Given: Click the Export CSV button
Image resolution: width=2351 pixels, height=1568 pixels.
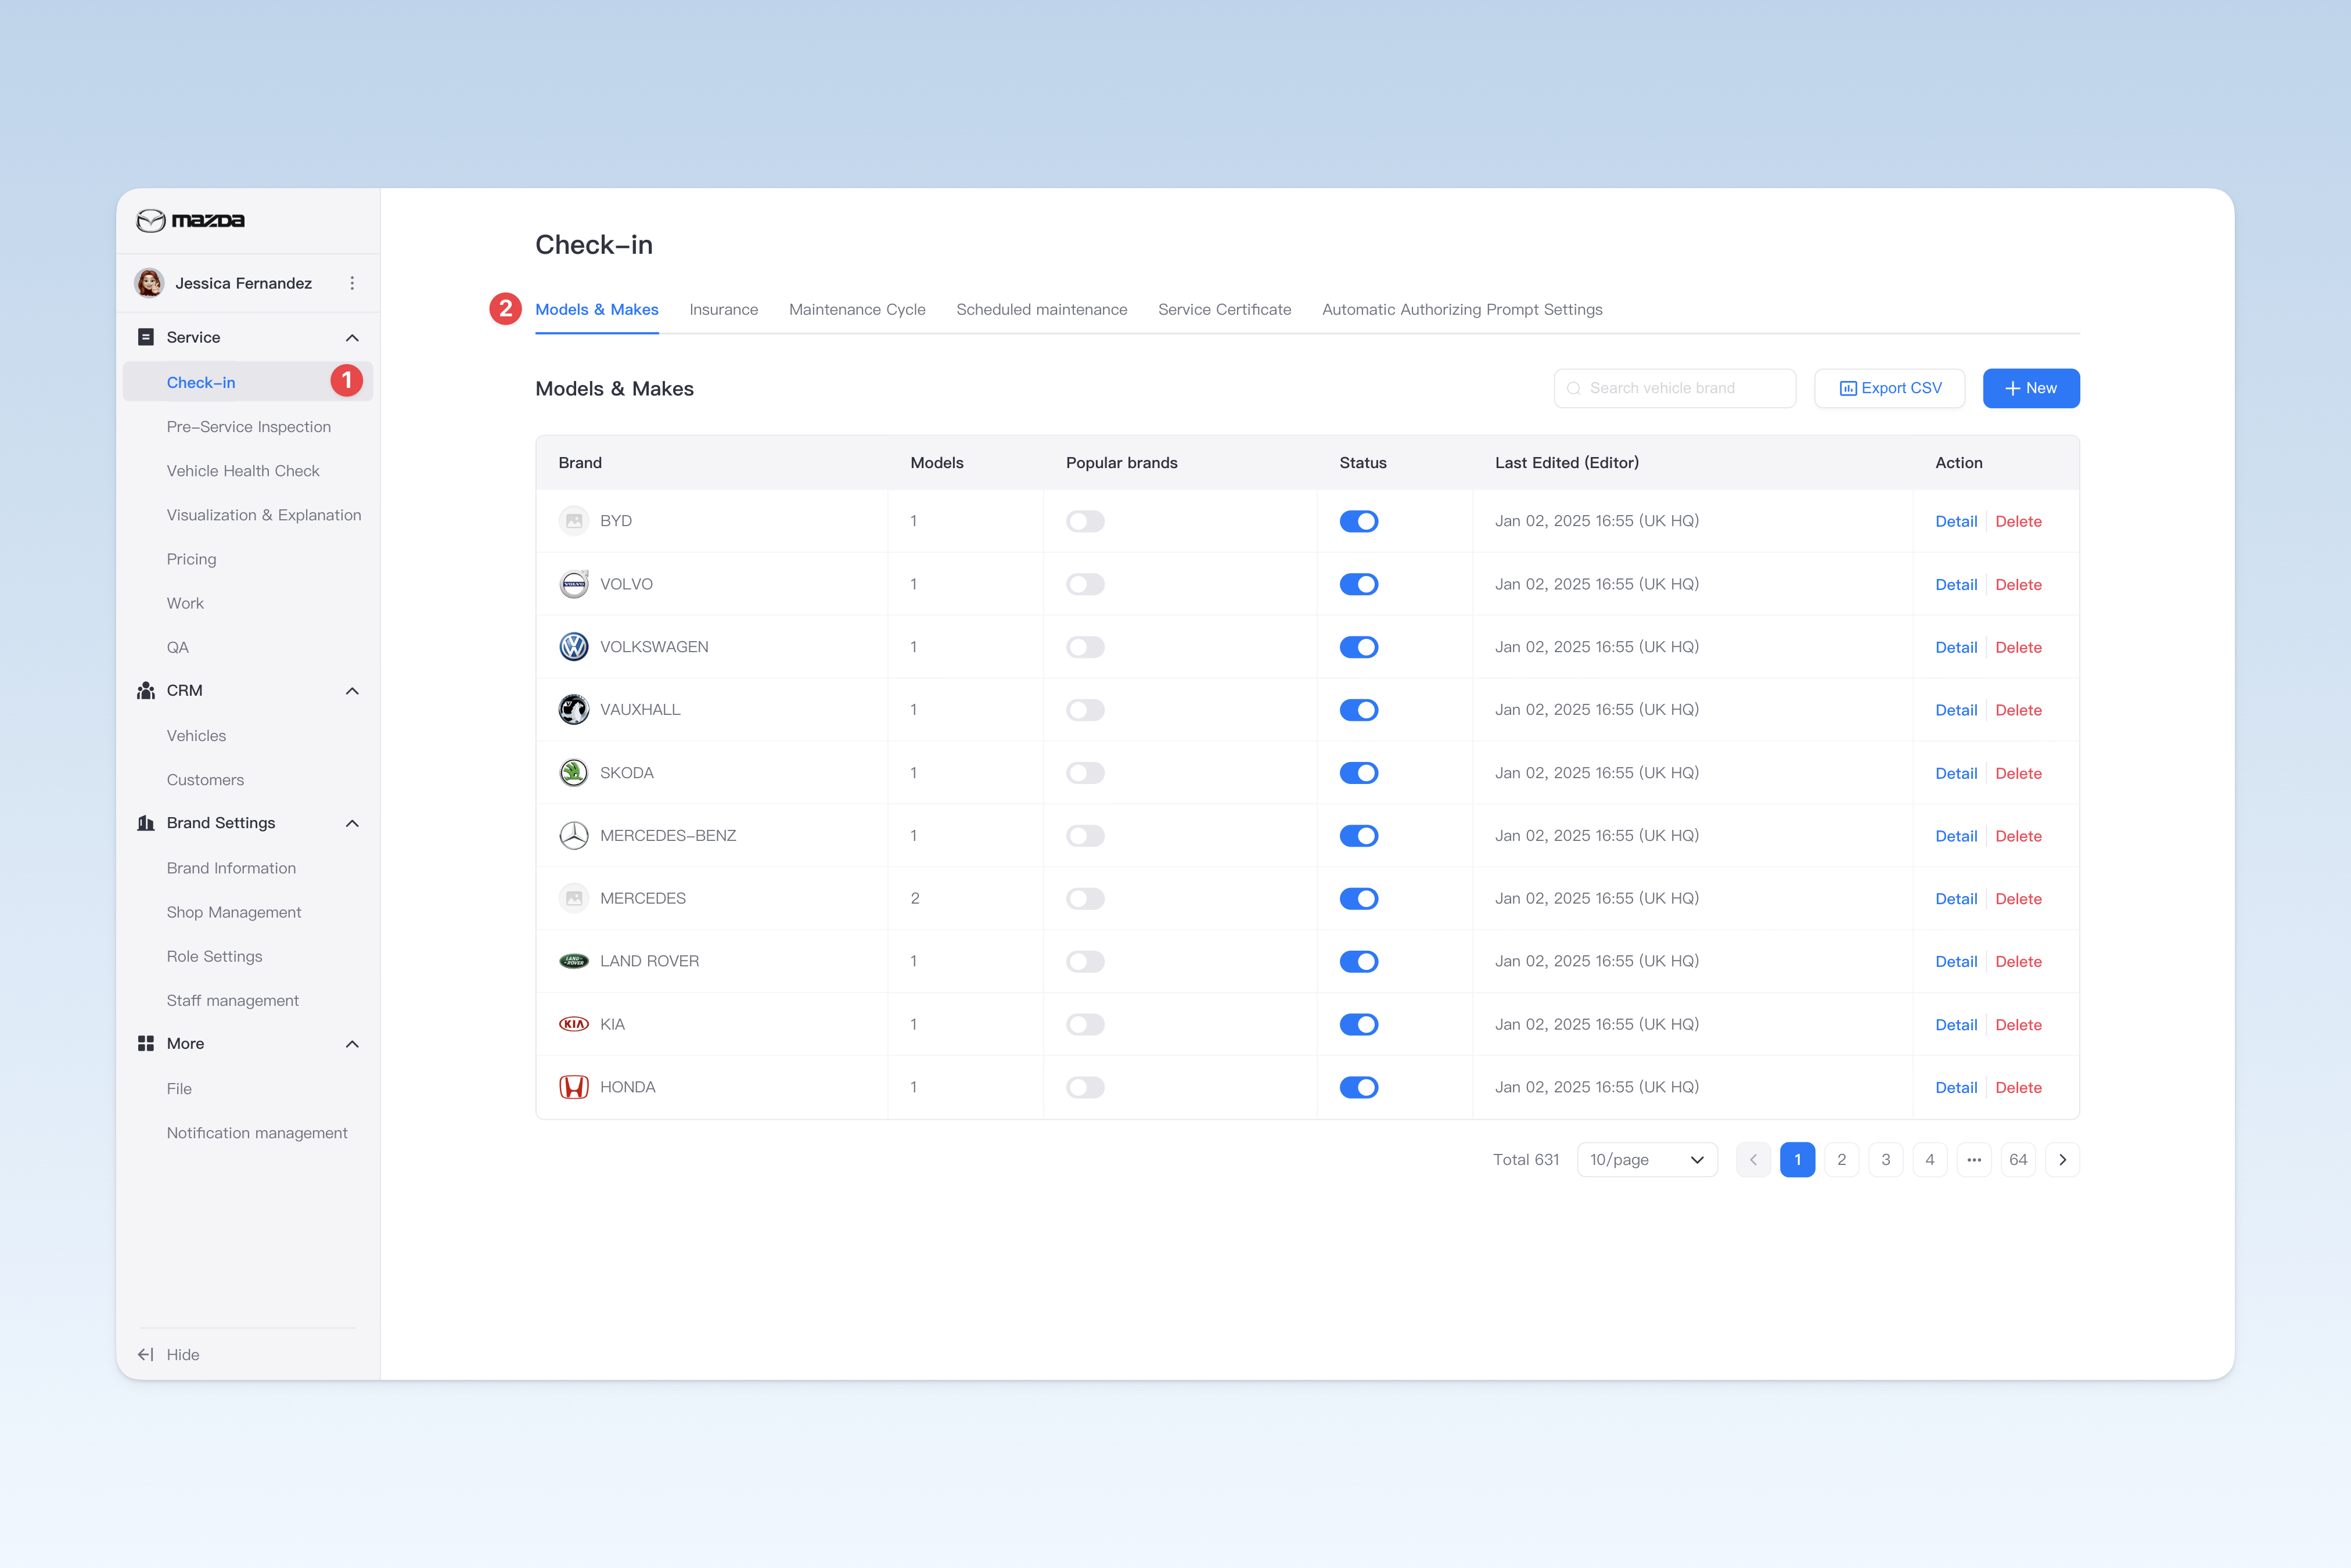Looking at the screenshot, I should (x=1890, y=388).
